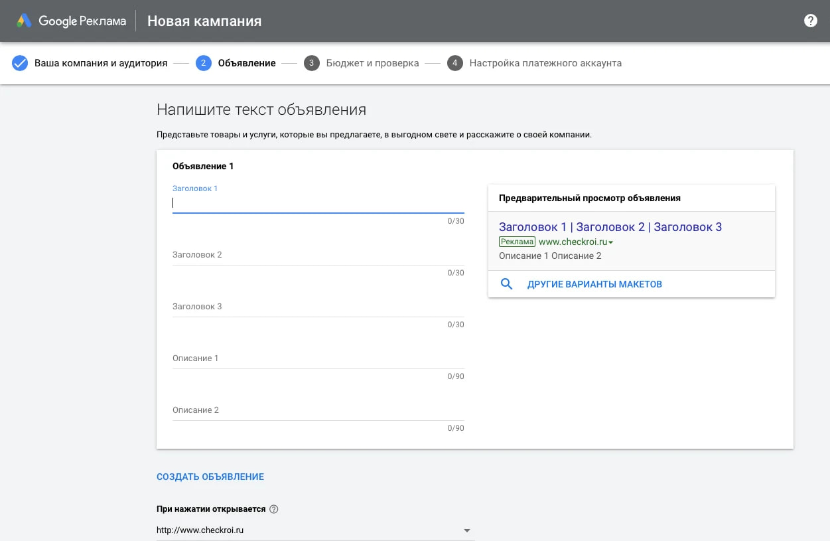Click the СОЗДАТЬ ОБЪЯВЛЕНИЕ link
Image resolution: width=830 pixels, height=541 pixels.
[210, 477]
